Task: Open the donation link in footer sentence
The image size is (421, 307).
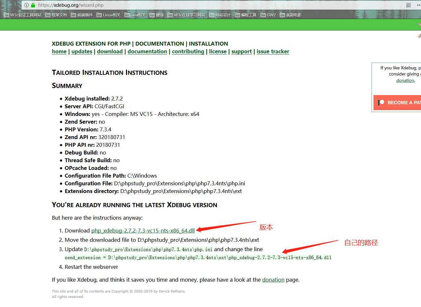Action: 273,280
